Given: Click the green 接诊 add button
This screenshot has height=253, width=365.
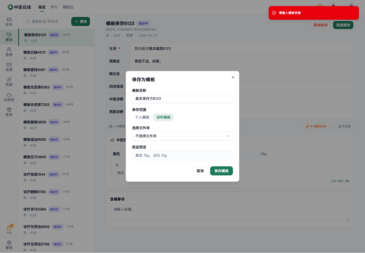Looking at the screenshot, I should [x=81, y=21].
